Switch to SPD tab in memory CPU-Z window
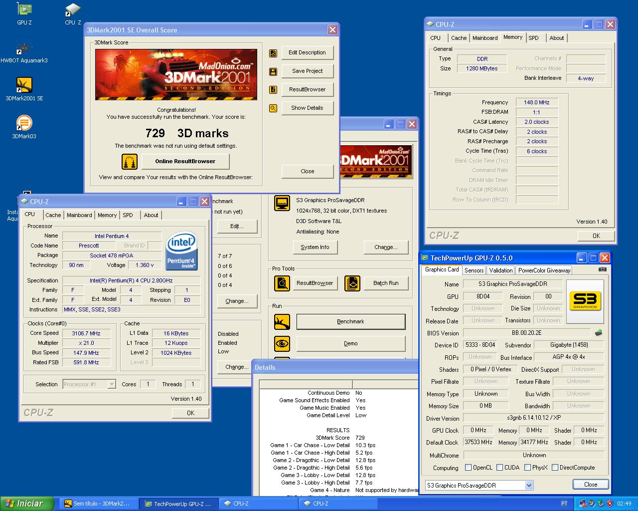Image resolution: width=638 pixels, height=511 pixels. click(533, 38)
